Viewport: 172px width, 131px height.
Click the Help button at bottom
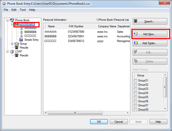tap(158, 122)
